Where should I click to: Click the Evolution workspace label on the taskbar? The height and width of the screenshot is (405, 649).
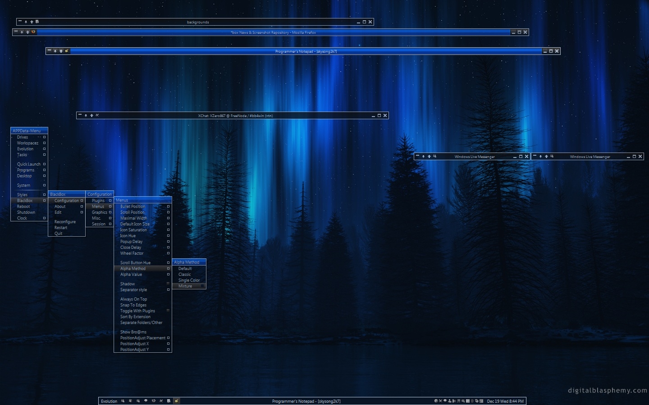click(109, 401)
